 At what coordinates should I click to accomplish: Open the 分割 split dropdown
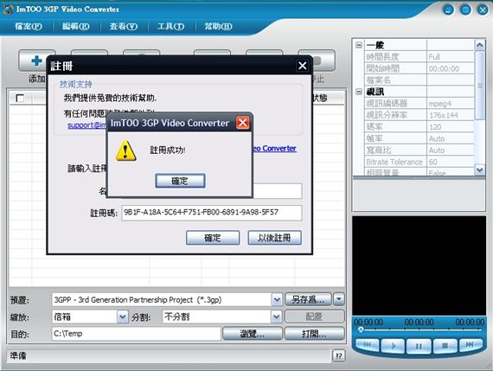277,317
